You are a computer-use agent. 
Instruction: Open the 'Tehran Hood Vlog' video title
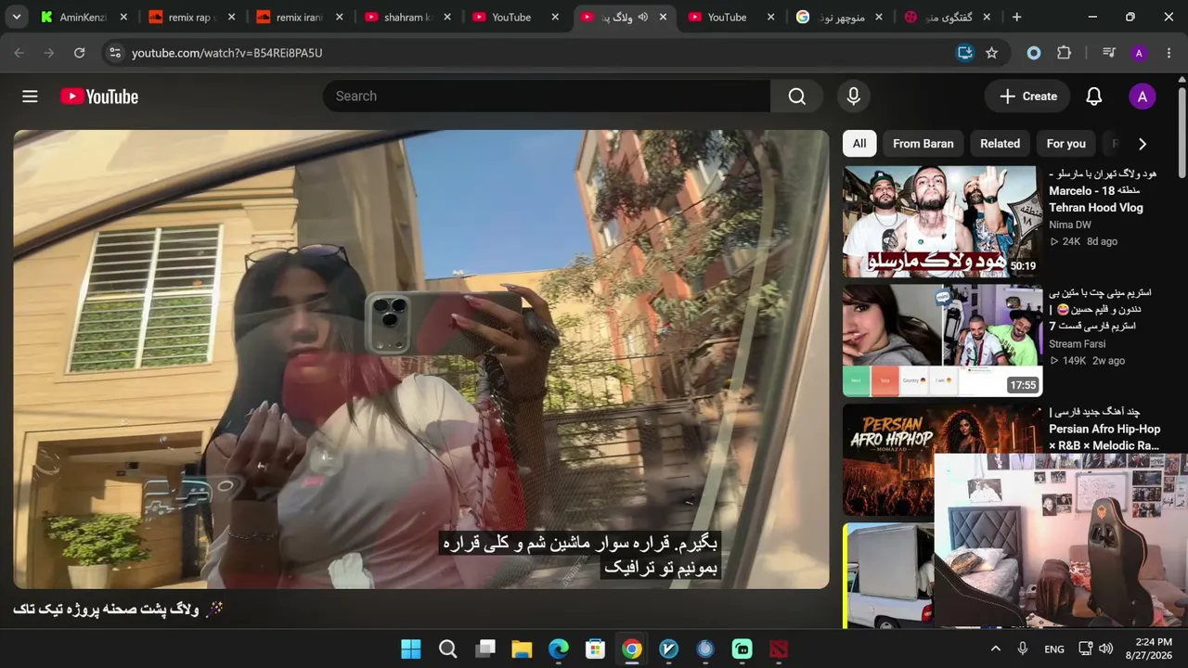point(1104,191)
